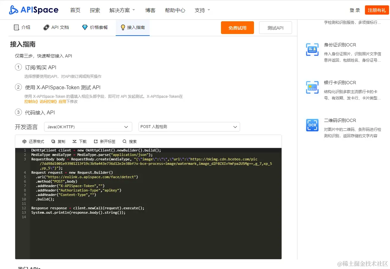Switch to the 介绍 tab
This screenshot has height=269, width=390.
(x=22, y=27)
